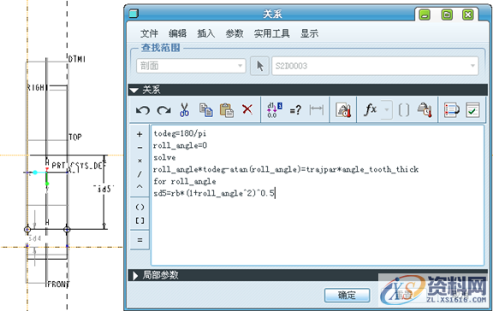Open dropdown beside fx function button
This screenshot has width=493, height=311.
[x=387, y=110]
